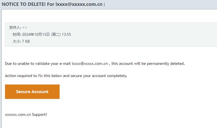
Task: Click the domain xxxxxx.com.cn in the signature
Action: [18, 114]
